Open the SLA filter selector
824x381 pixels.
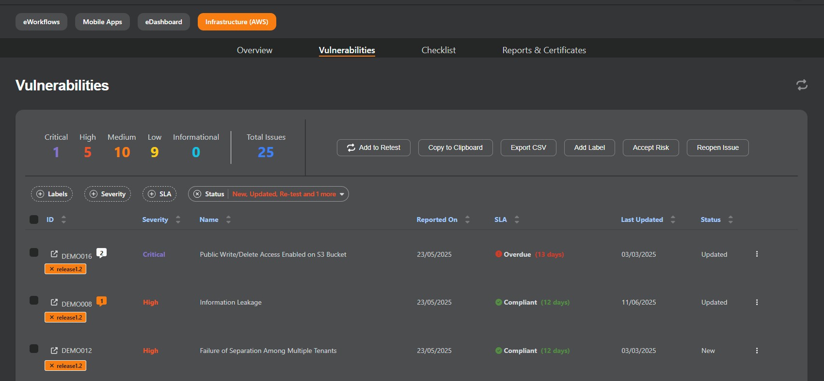[159, 194]
